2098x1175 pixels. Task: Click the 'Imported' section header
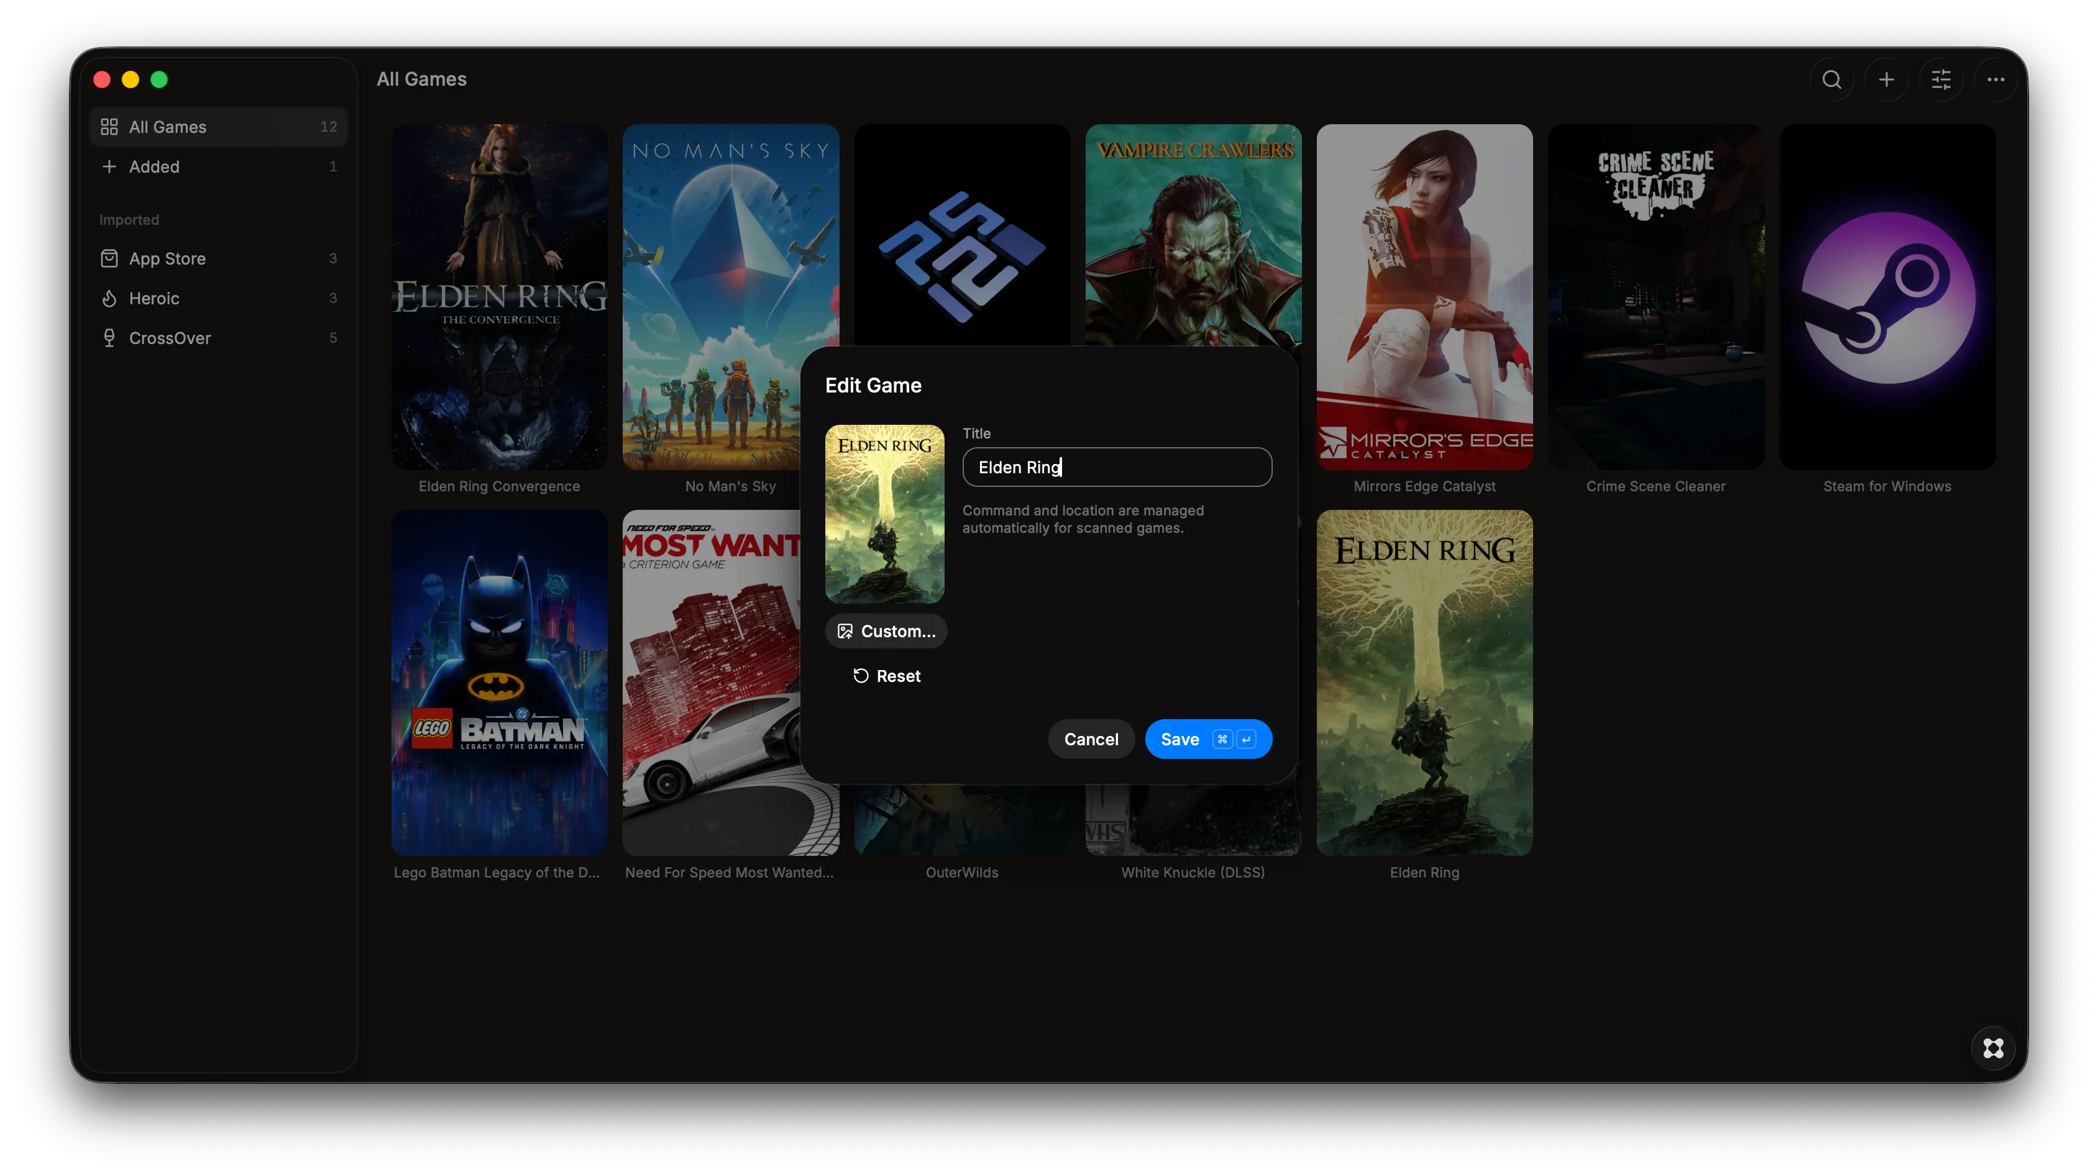(x=129, y=220)
